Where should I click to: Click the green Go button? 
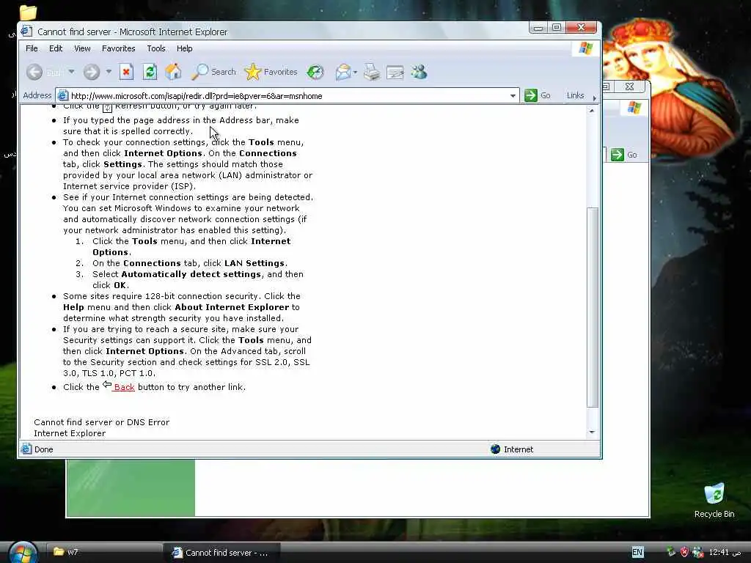[538, 95]
